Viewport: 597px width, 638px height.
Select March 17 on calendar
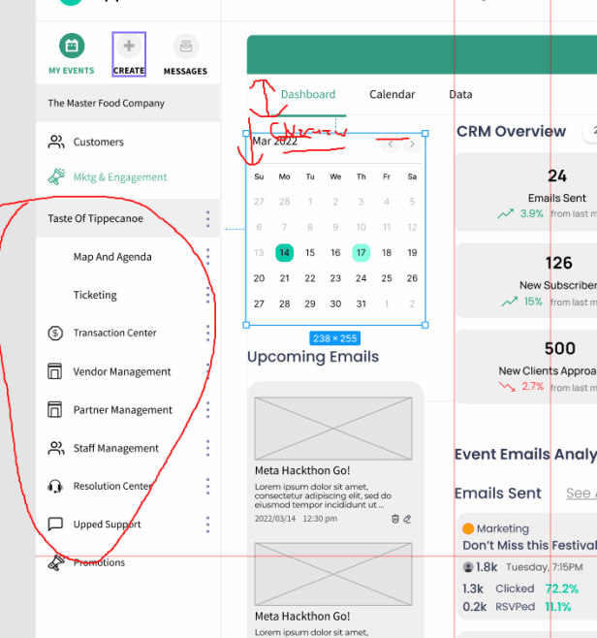pyautogui.click(x=361, y=253)
